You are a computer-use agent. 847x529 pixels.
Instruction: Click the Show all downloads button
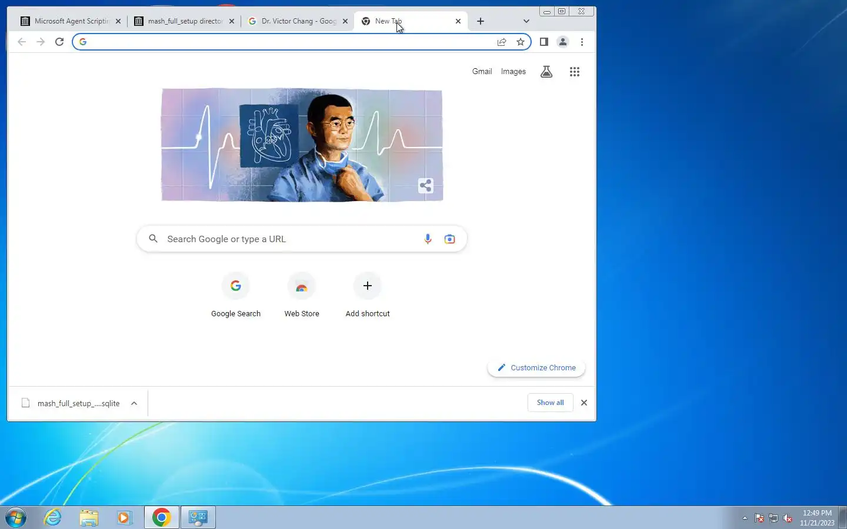click(x=550, y=403)
